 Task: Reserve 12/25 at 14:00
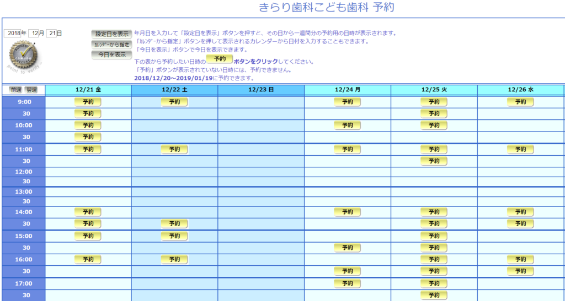434,212
